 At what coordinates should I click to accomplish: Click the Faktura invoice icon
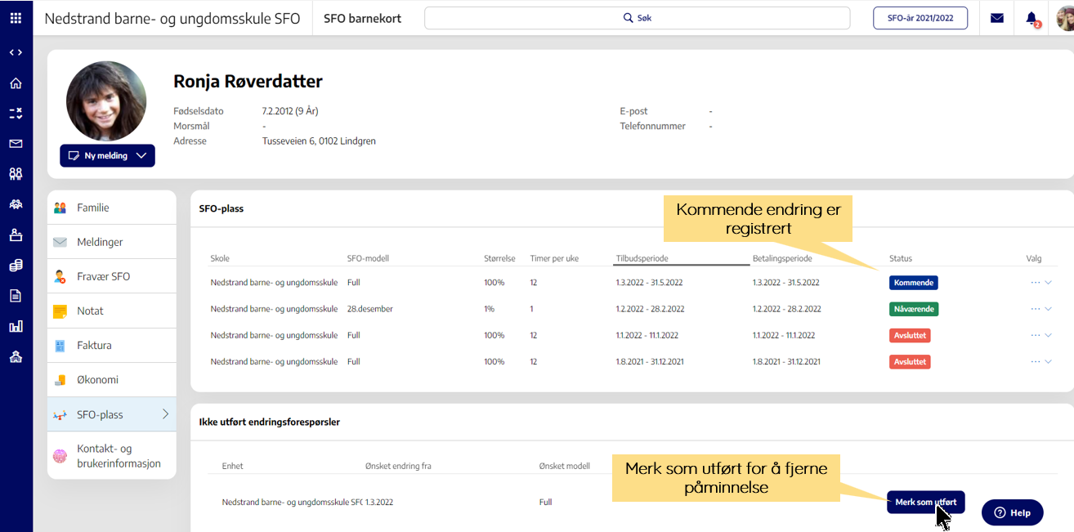click(x=60, y=346)
